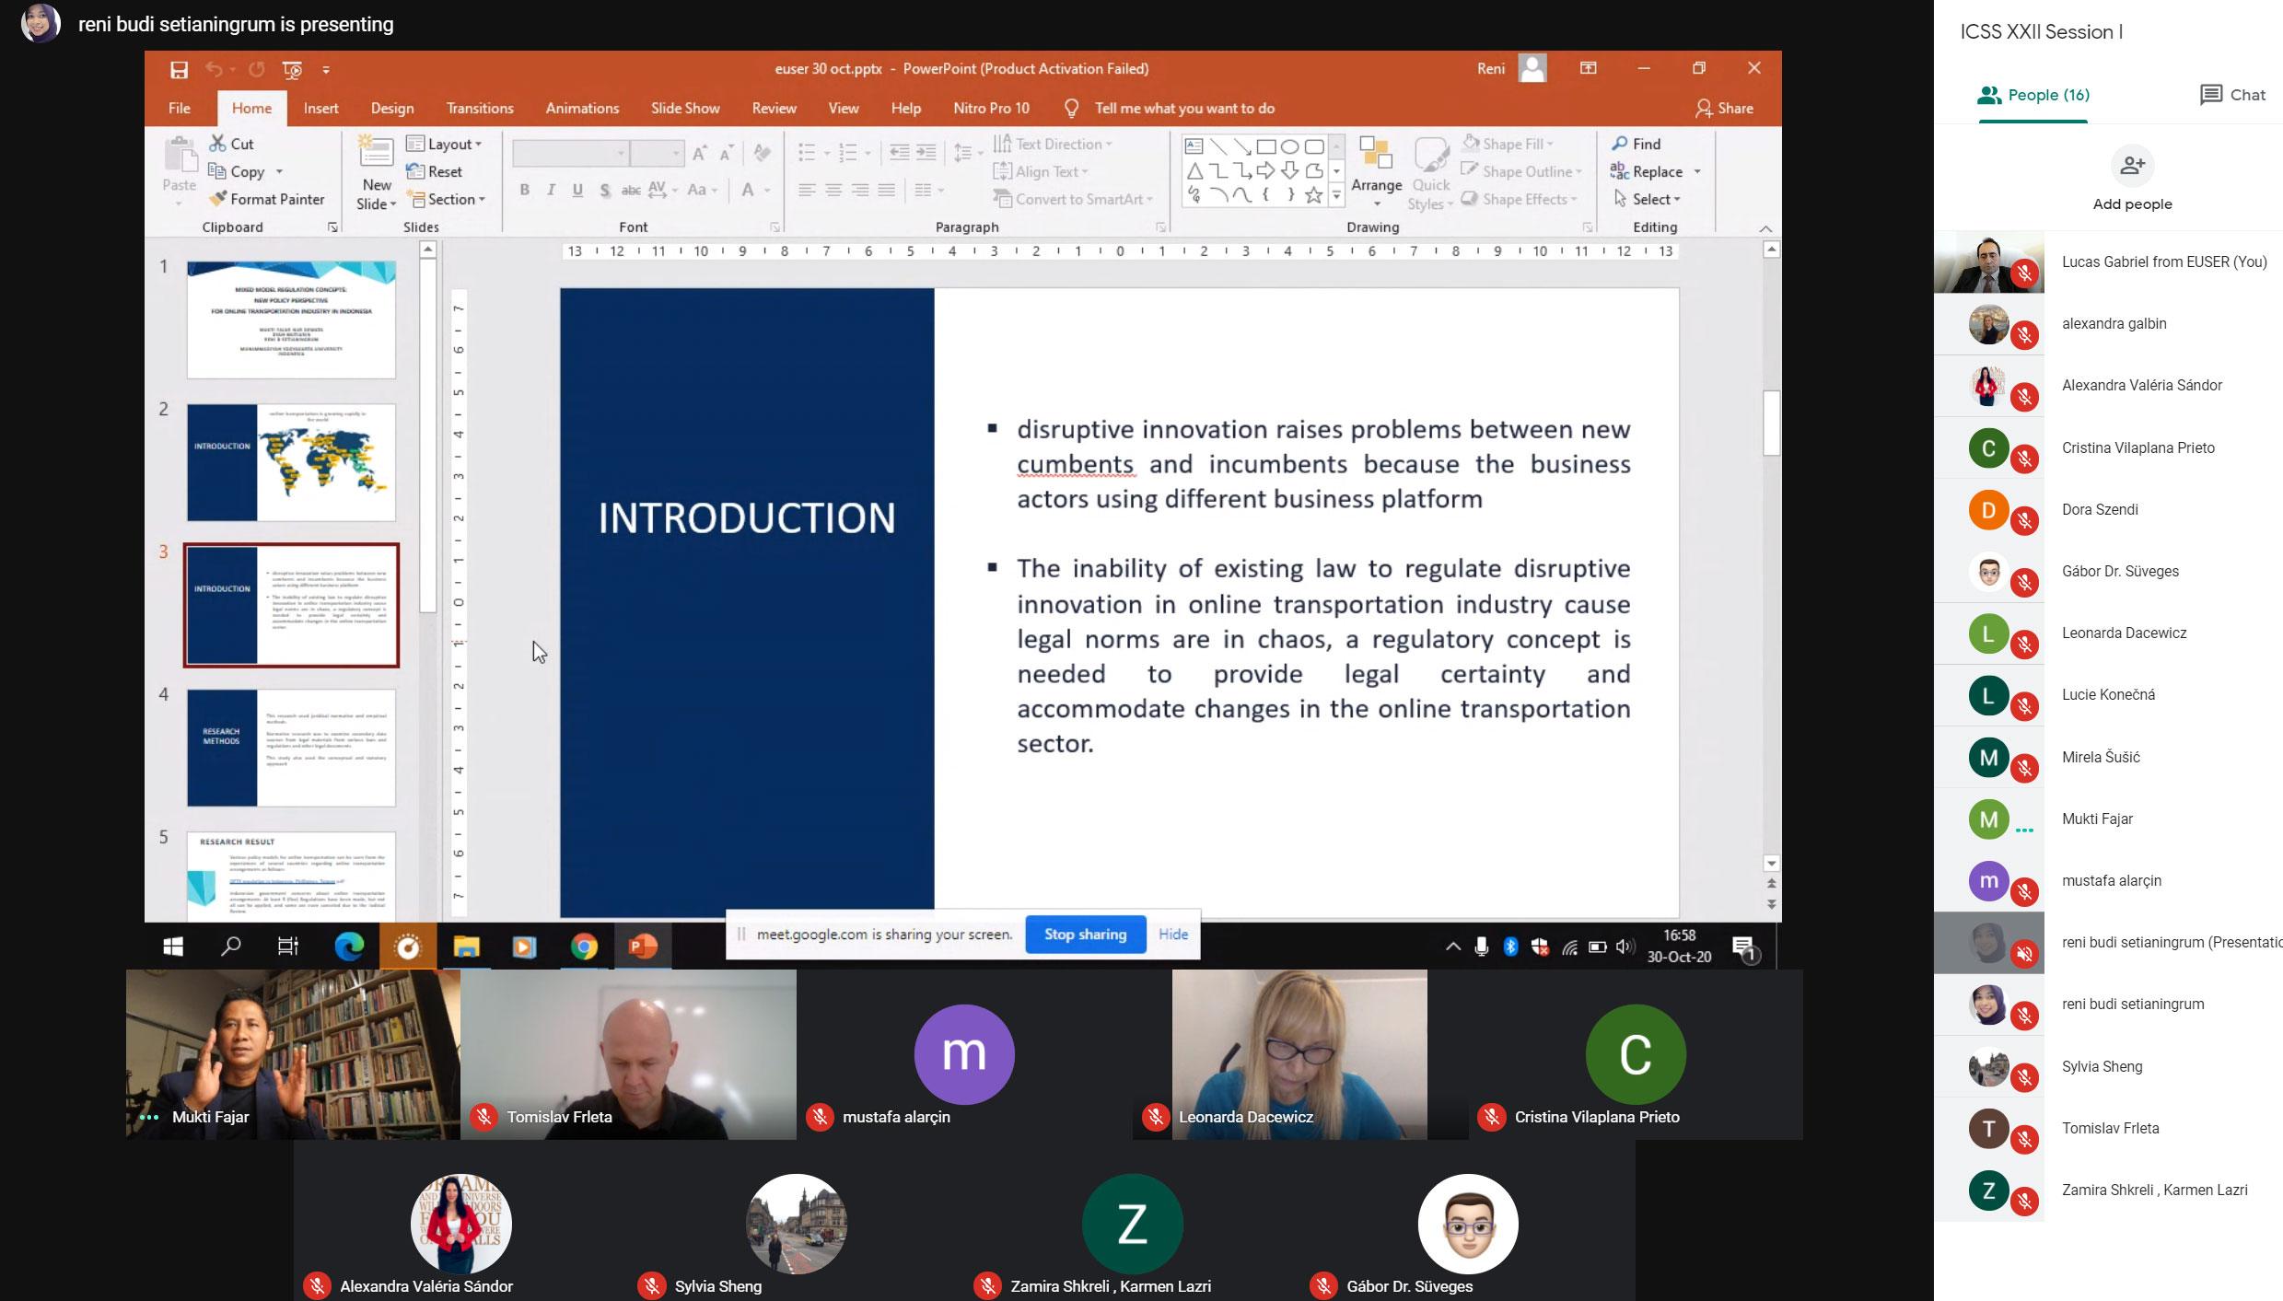Toggle Bold formatting button
2283x1301 pixels.
524,190
